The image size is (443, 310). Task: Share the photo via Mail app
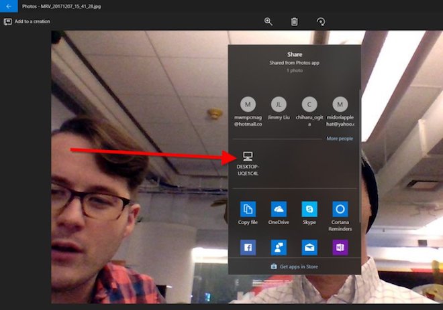(309, 248)
